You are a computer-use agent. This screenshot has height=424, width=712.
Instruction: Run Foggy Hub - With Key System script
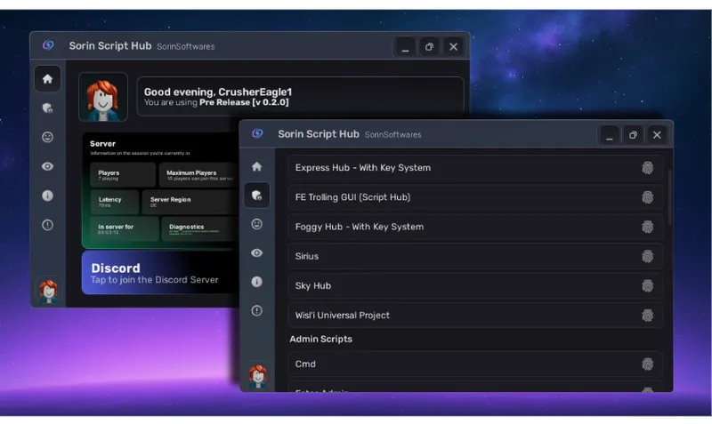475,227
